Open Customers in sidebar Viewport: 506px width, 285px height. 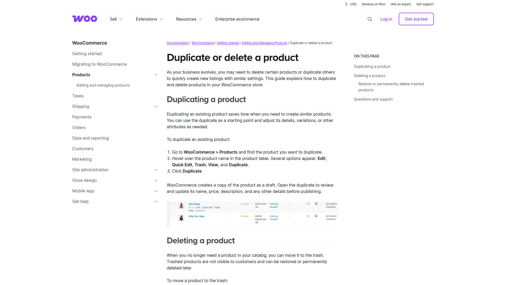coord(83,149)
